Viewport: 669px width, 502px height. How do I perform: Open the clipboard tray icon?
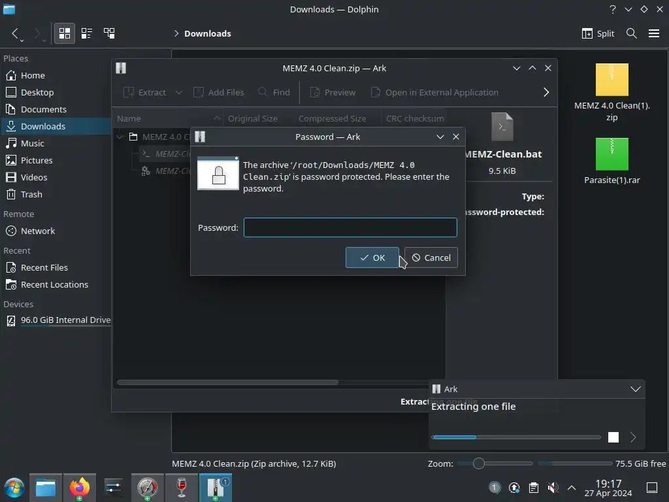click(533, 488)
